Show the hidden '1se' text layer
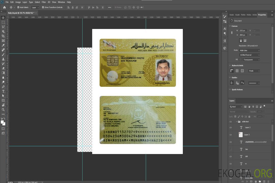275x183 pixels. pos(231,149)
